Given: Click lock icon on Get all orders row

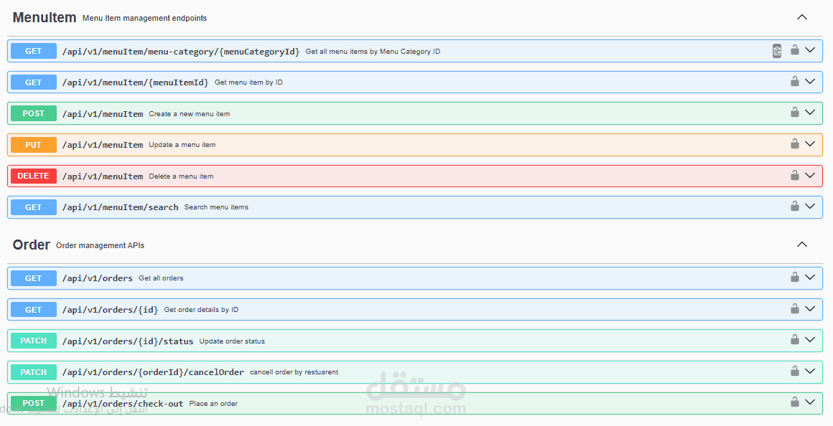Looking at the screenshot, I should pos(795,277).
